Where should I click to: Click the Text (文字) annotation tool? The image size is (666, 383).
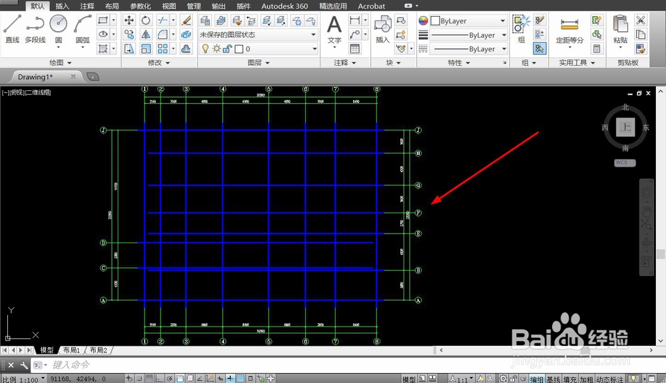[334, 30]
